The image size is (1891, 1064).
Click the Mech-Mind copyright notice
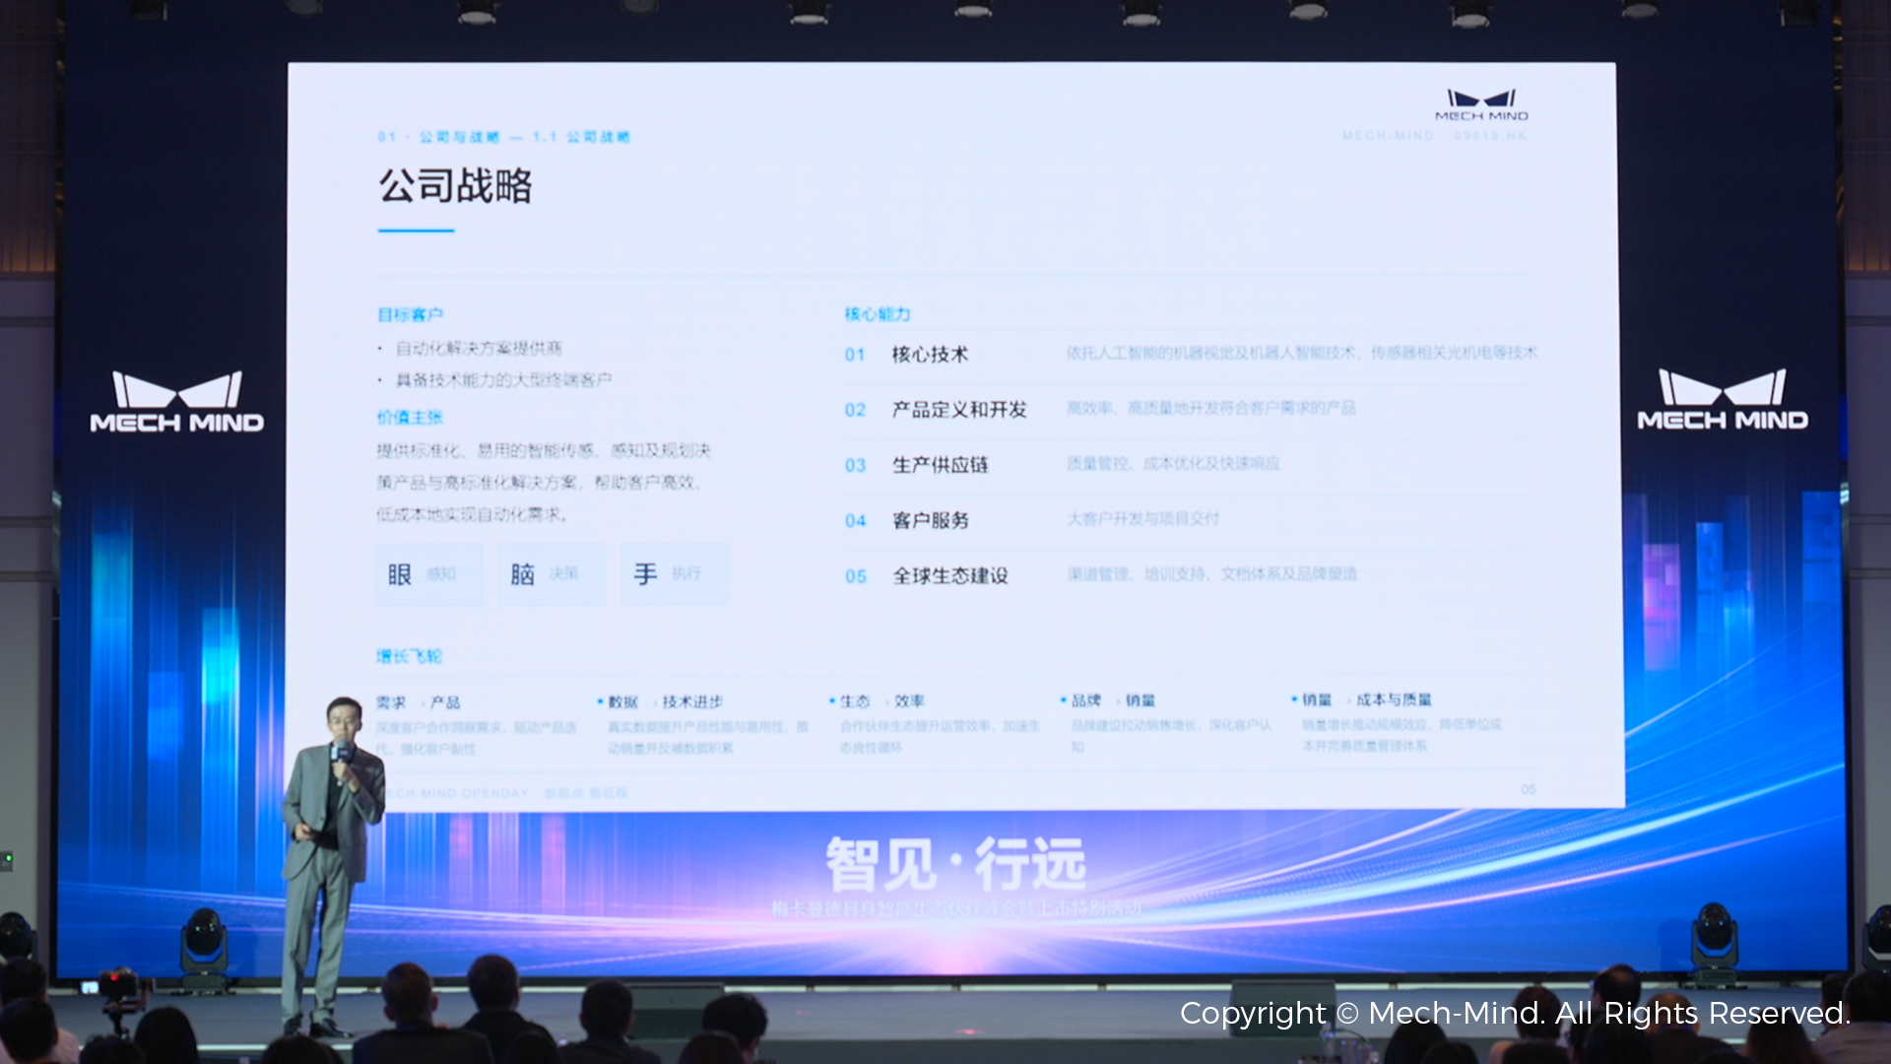[x=1515, y=1013]
